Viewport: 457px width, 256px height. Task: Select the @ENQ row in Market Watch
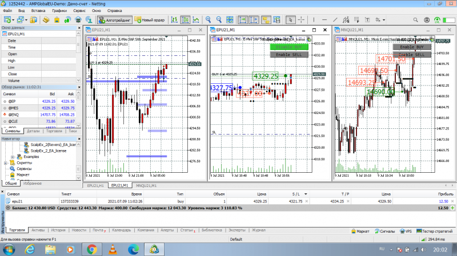[x=38, y=115]
